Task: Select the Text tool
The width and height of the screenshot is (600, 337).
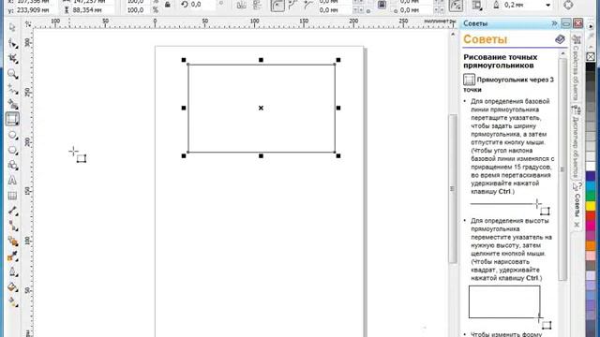Action: [x=12, y=181]
